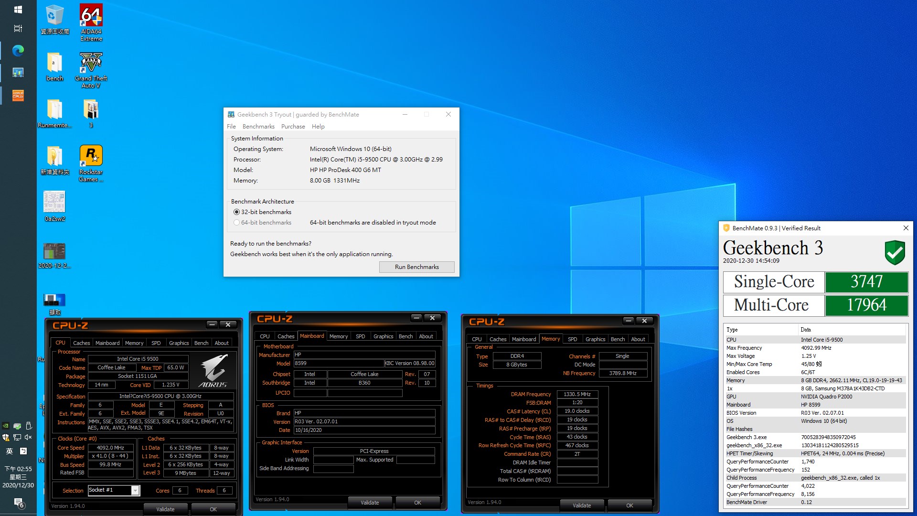Switch to Caches tab in left CPU-Z
Screen dimensions: 917x516
(x=81, y=343)
